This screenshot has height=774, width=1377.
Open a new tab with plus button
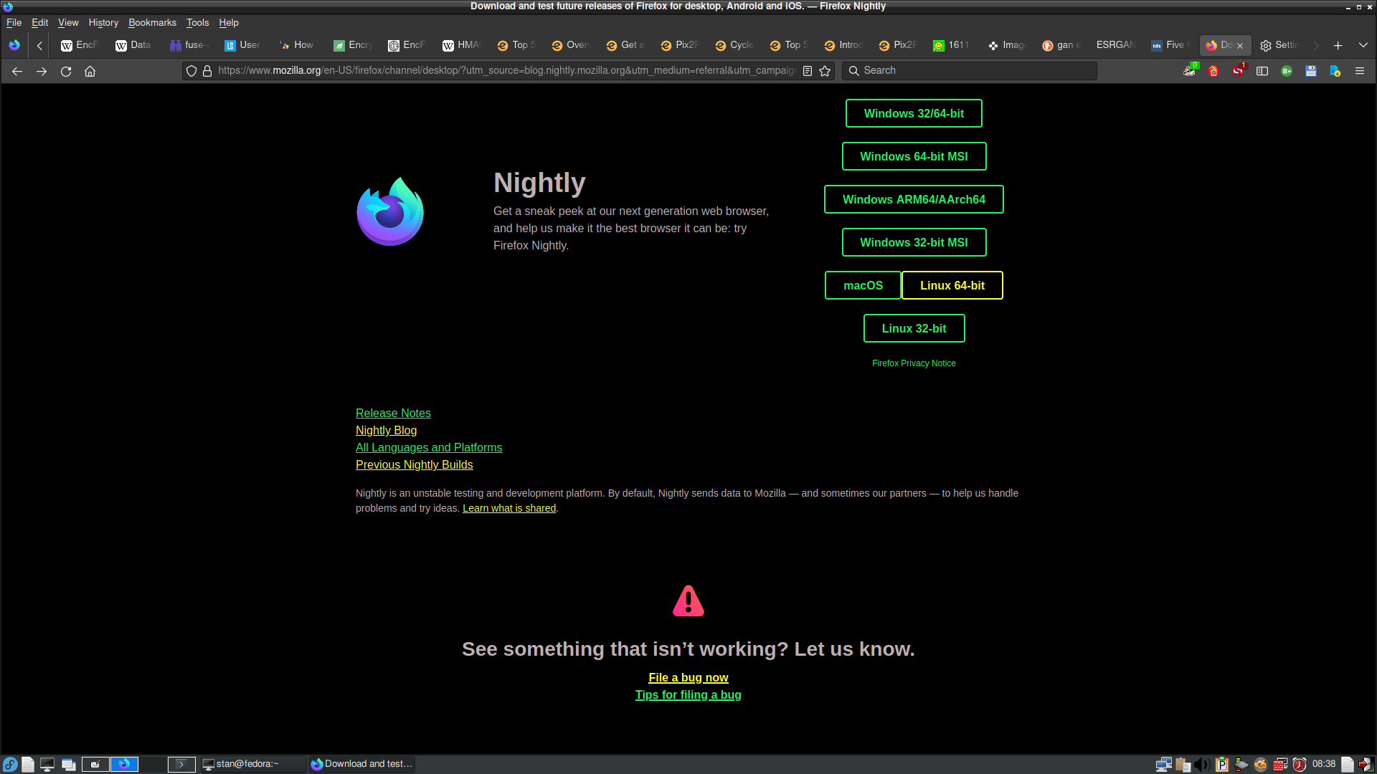point(1338,45)
